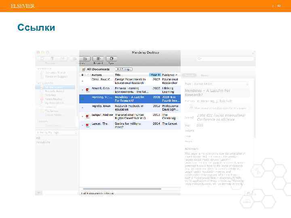Image resolution: width=291 pixels, height=218 pixels.
Task: Toggle favorite marker on Ingleby paper row
Action: 82,107
